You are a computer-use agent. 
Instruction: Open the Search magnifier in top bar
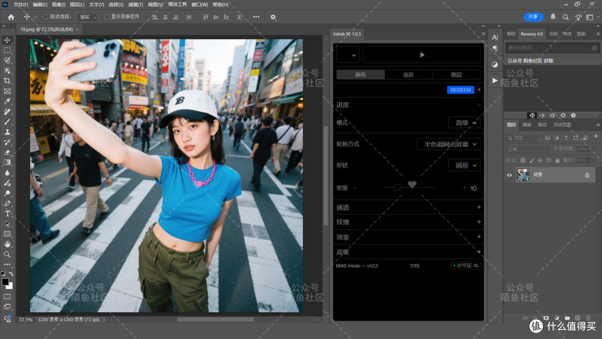[566, 17]
